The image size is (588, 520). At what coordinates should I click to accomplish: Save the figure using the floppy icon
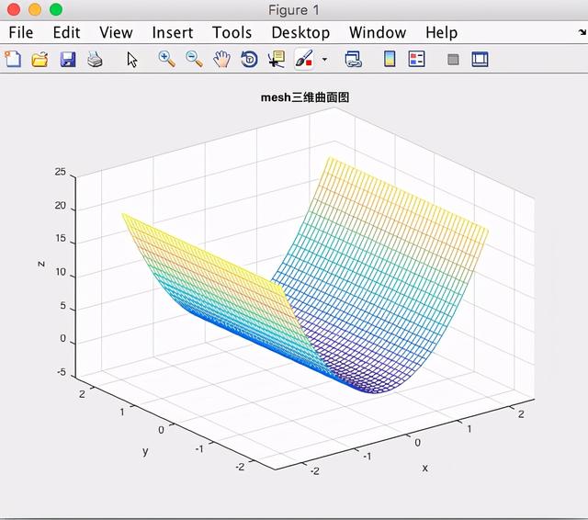tap(67, 59)
